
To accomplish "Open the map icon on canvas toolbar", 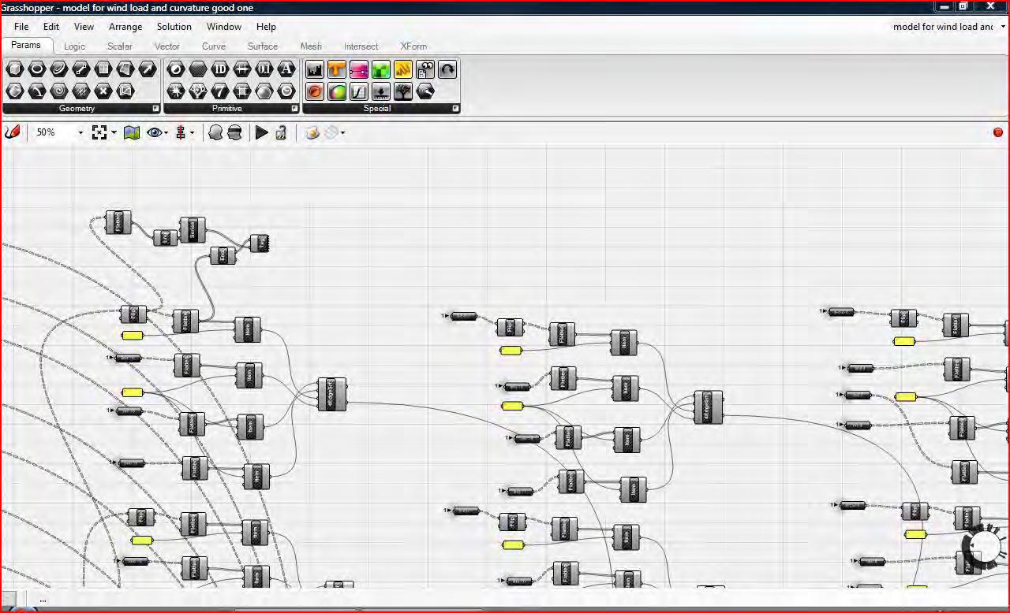I will 132,132.
